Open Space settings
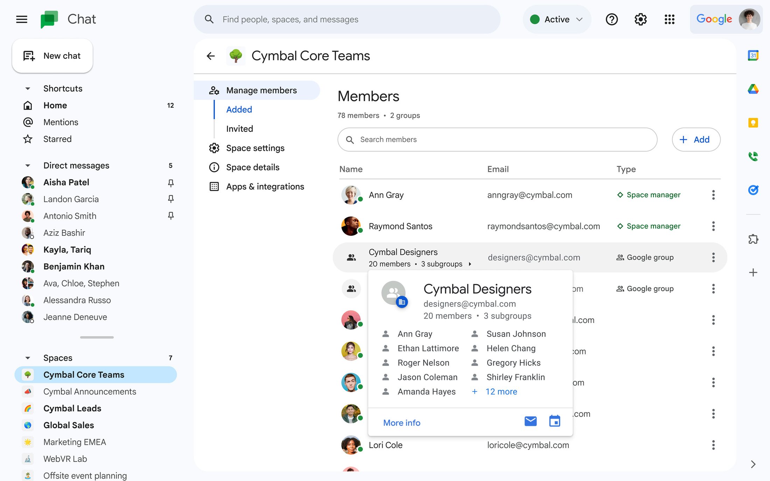This screenshot has width=770, height=481. 255,148
